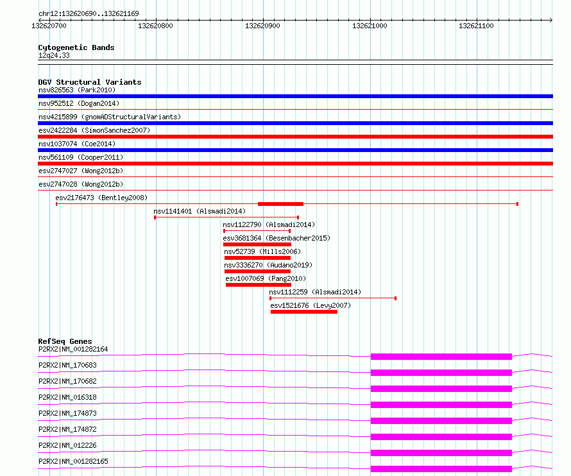
Task: Select the nsv952512 (Dogan2014) label
Action: pyautogui.click(x=79, y=103)
